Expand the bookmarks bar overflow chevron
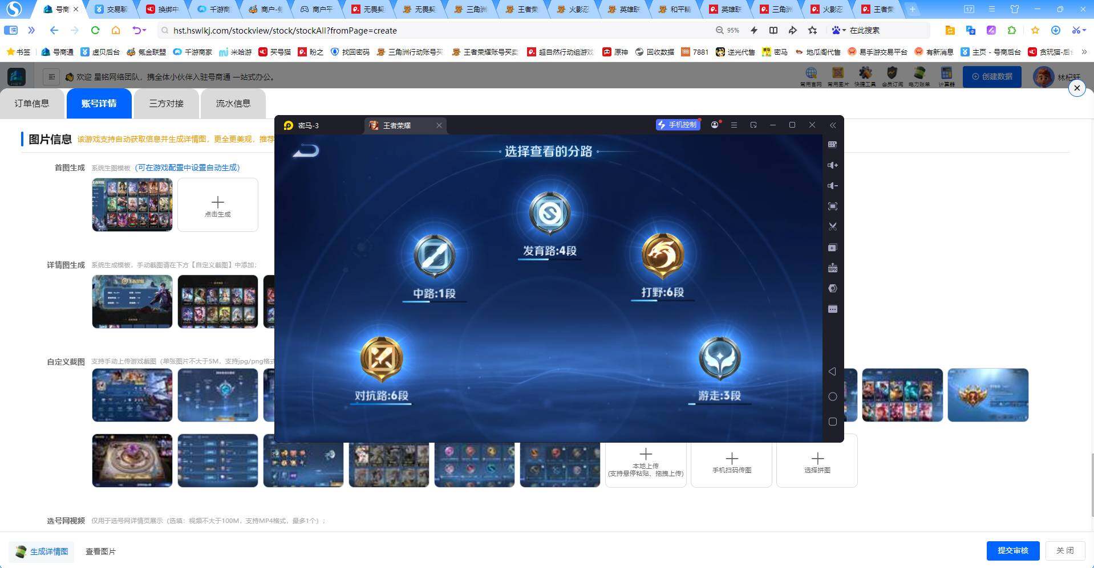Screen dimensions: 1094x568 click(1084, 52)
